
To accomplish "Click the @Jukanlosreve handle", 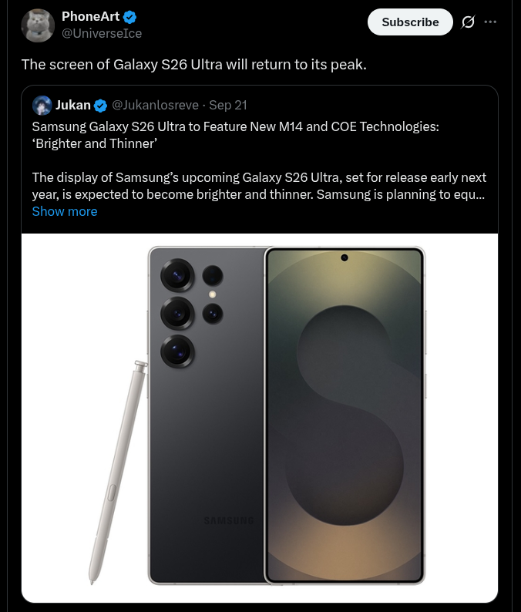I will point(155,105).
